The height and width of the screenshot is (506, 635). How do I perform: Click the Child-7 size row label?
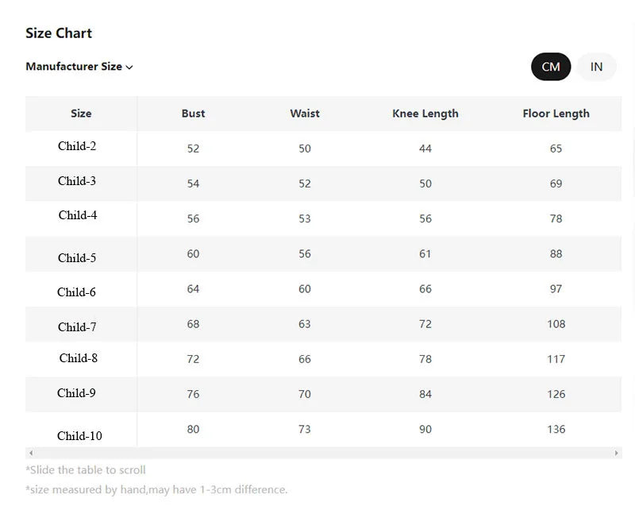point(77,327)
